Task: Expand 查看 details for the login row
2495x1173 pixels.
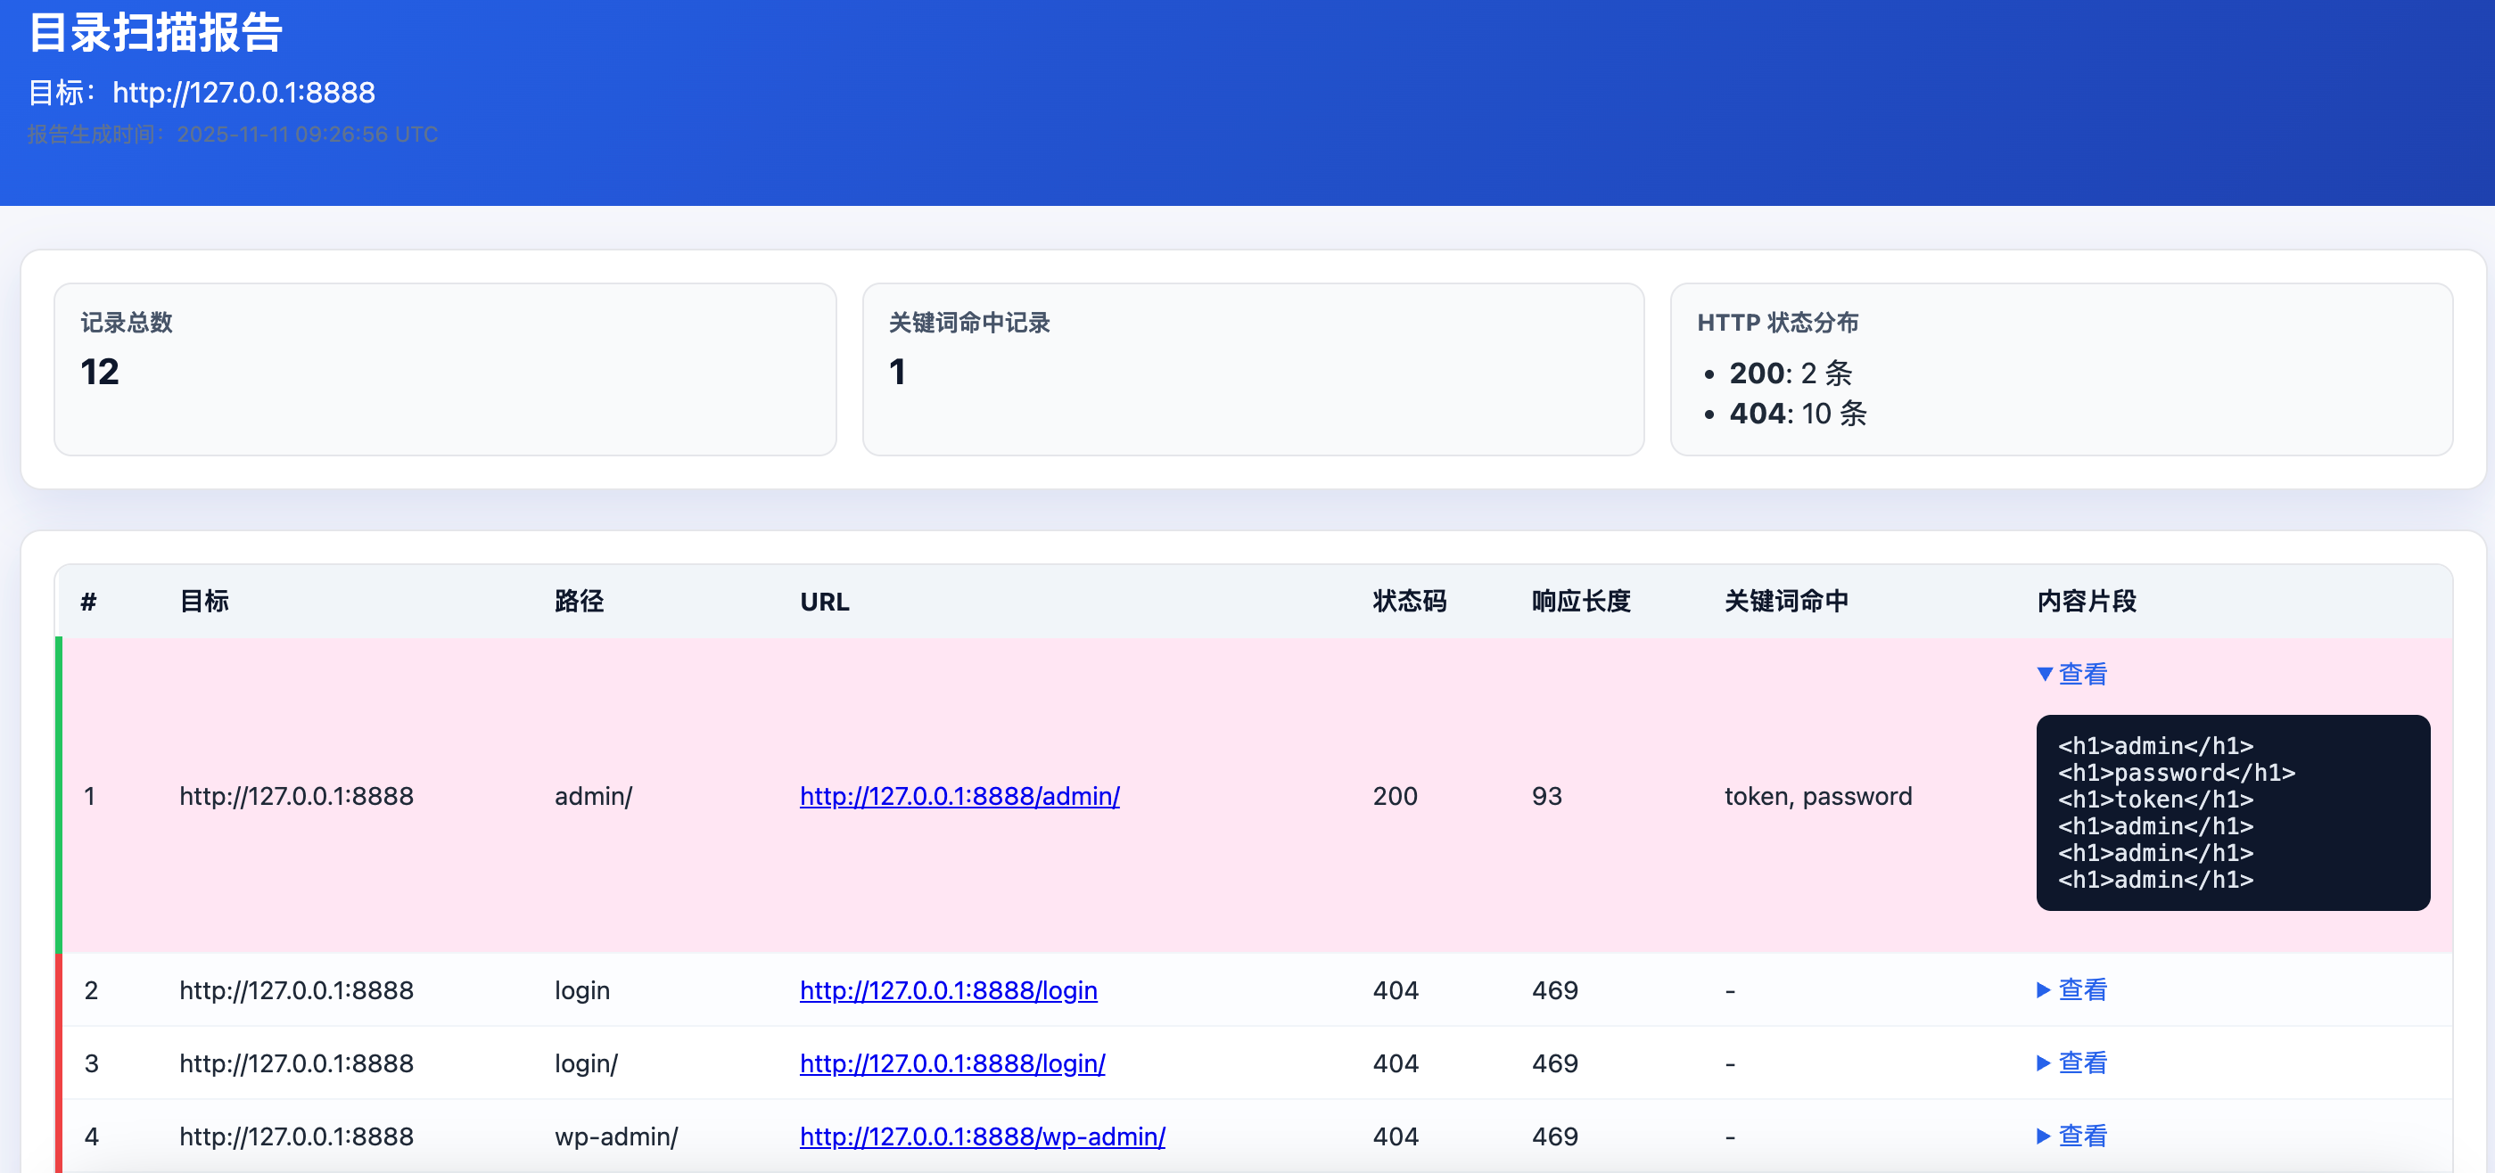Action: point(2072,989)
